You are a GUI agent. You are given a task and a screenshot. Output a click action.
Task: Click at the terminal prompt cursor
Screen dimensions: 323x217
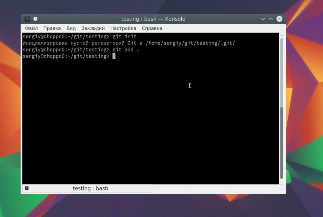(x=114, y=56)
